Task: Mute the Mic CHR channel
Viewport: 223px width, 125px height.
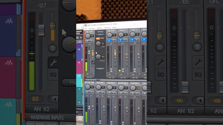Action: 87,41
